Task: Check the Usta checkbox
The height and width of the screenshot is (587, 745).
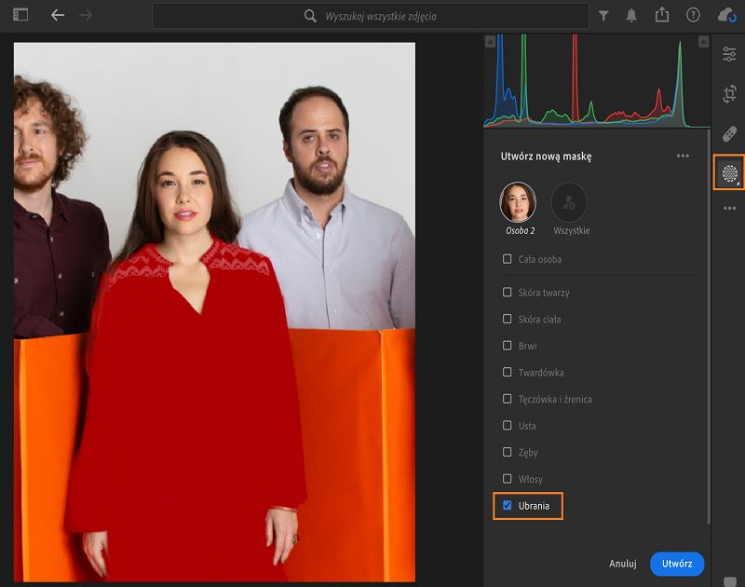Action: (x=508, y=425)
